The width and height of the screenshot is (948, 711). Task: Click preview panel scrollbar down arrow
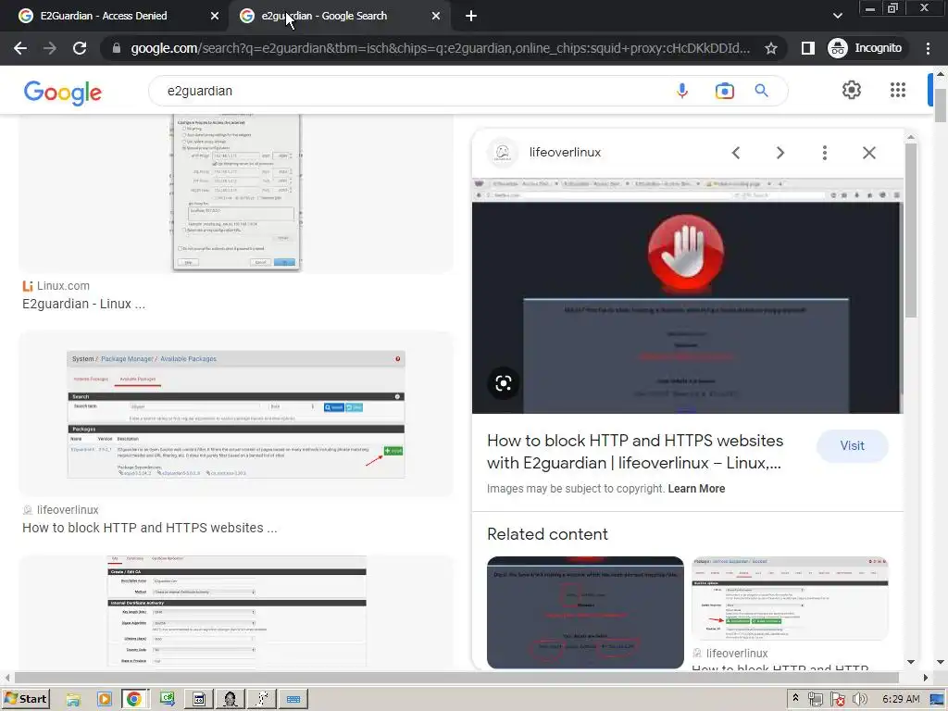911,662
